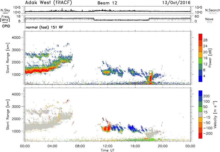Image resolution: width=220 pixels, height=152 pixels.
Task: Pick the light green 12–16 dB power segment
Action: (x=200, y=61)
